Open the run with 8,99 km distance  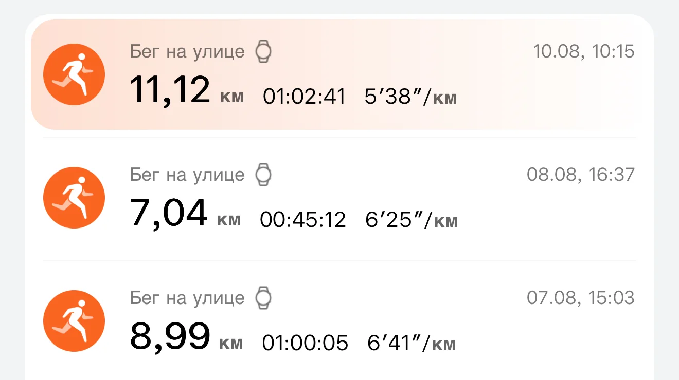click(x=170, y=336)
